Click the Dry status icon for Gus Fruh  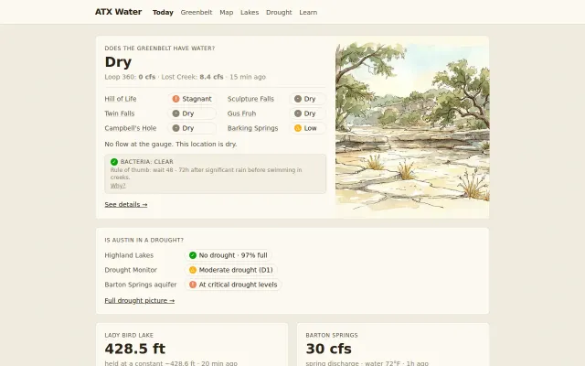298,113
